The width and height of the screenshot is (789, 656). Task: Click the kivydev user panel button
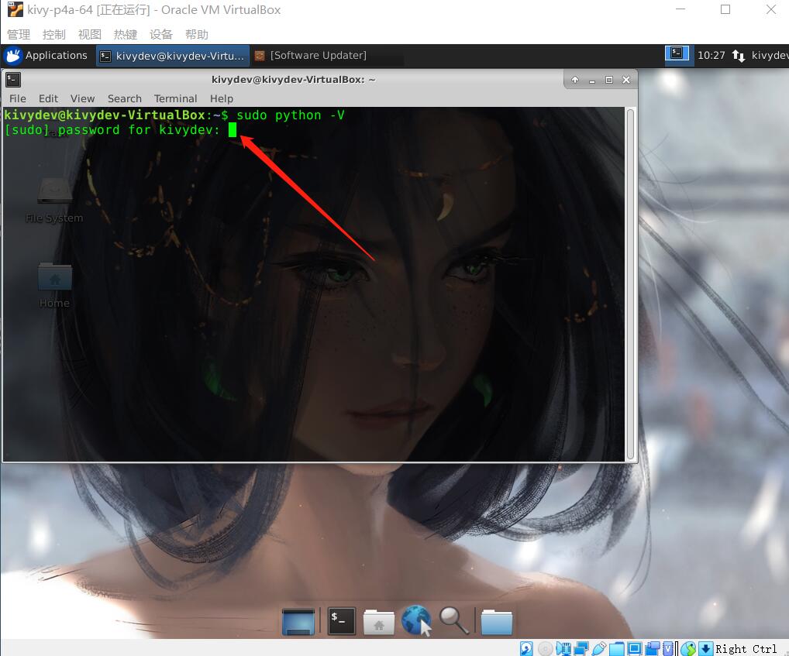pos(770,55)
